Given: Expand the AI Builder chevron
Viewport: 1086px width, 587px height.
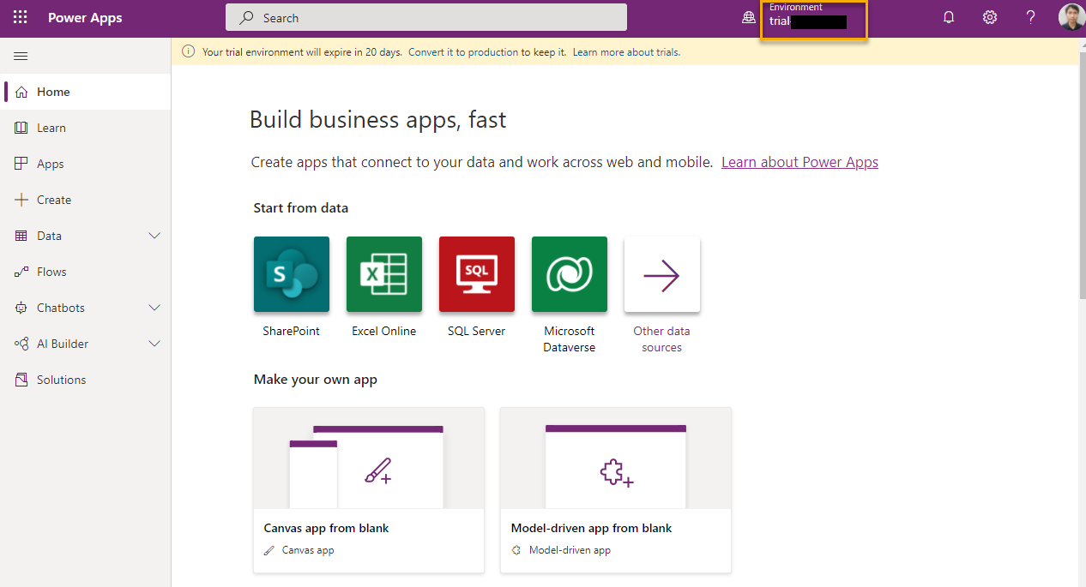Looking at the screenshot, I should click(x=154, y=344).
